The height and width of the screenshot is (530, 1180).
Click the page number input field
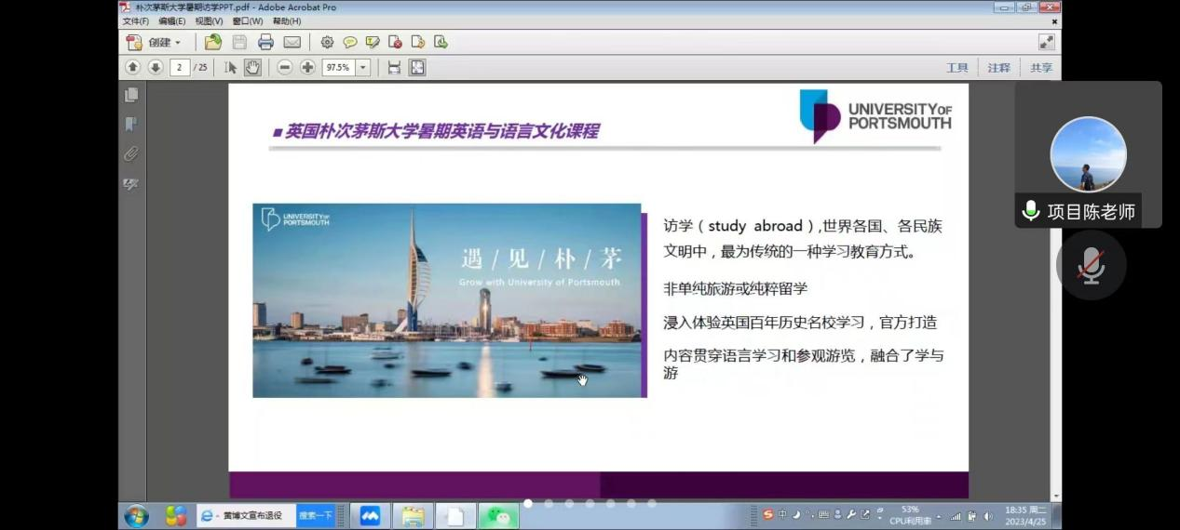(x=179, y=67)
